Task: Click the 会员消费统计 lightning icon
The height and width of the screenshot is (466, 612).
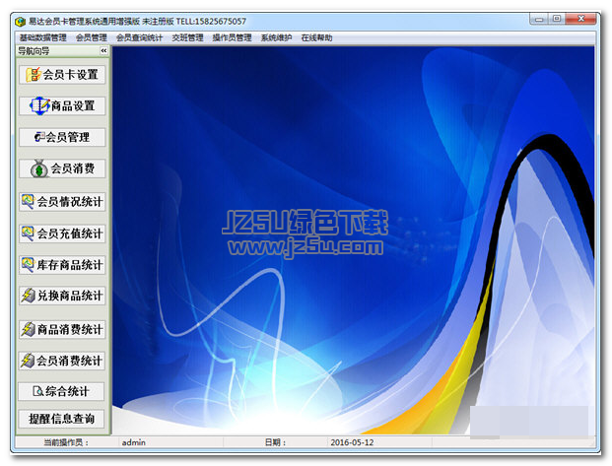Action: [x=28, y=361]
